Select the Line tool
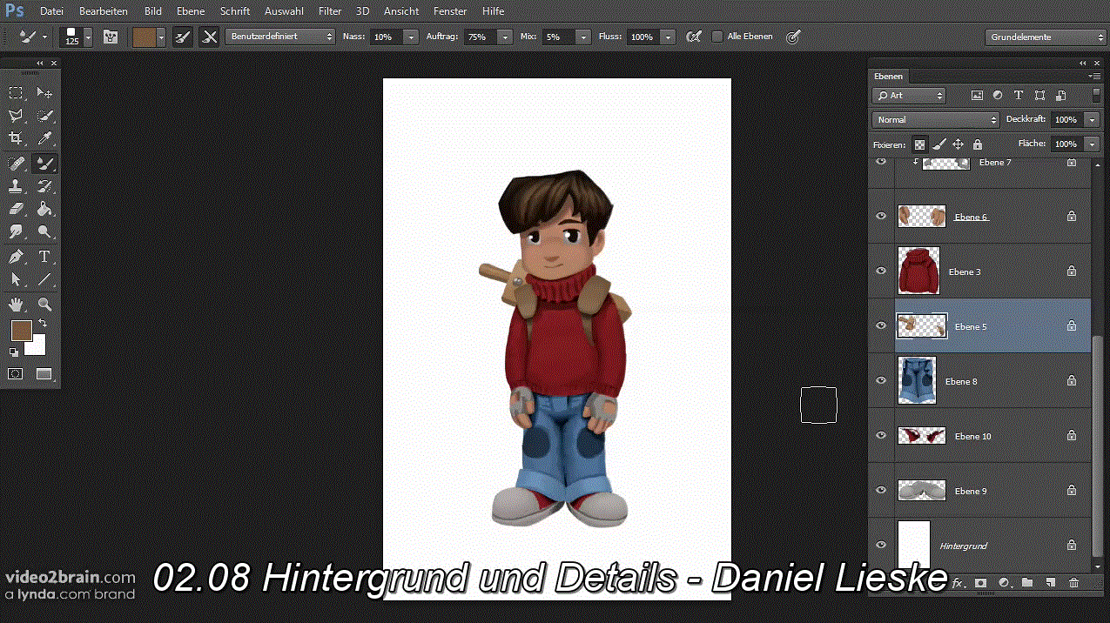 (44, 279)
